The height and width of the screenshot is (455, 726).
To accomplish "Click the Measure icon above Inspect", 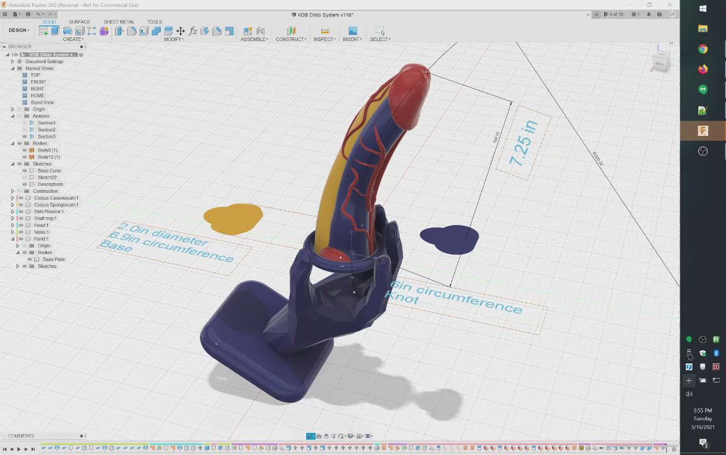I will click(324, 31).
